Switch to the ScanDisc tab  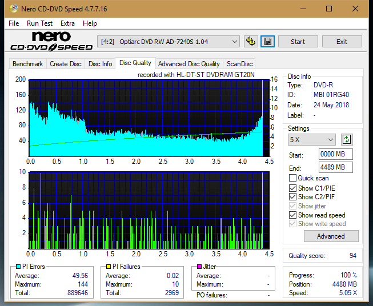[x=239, y=64]
